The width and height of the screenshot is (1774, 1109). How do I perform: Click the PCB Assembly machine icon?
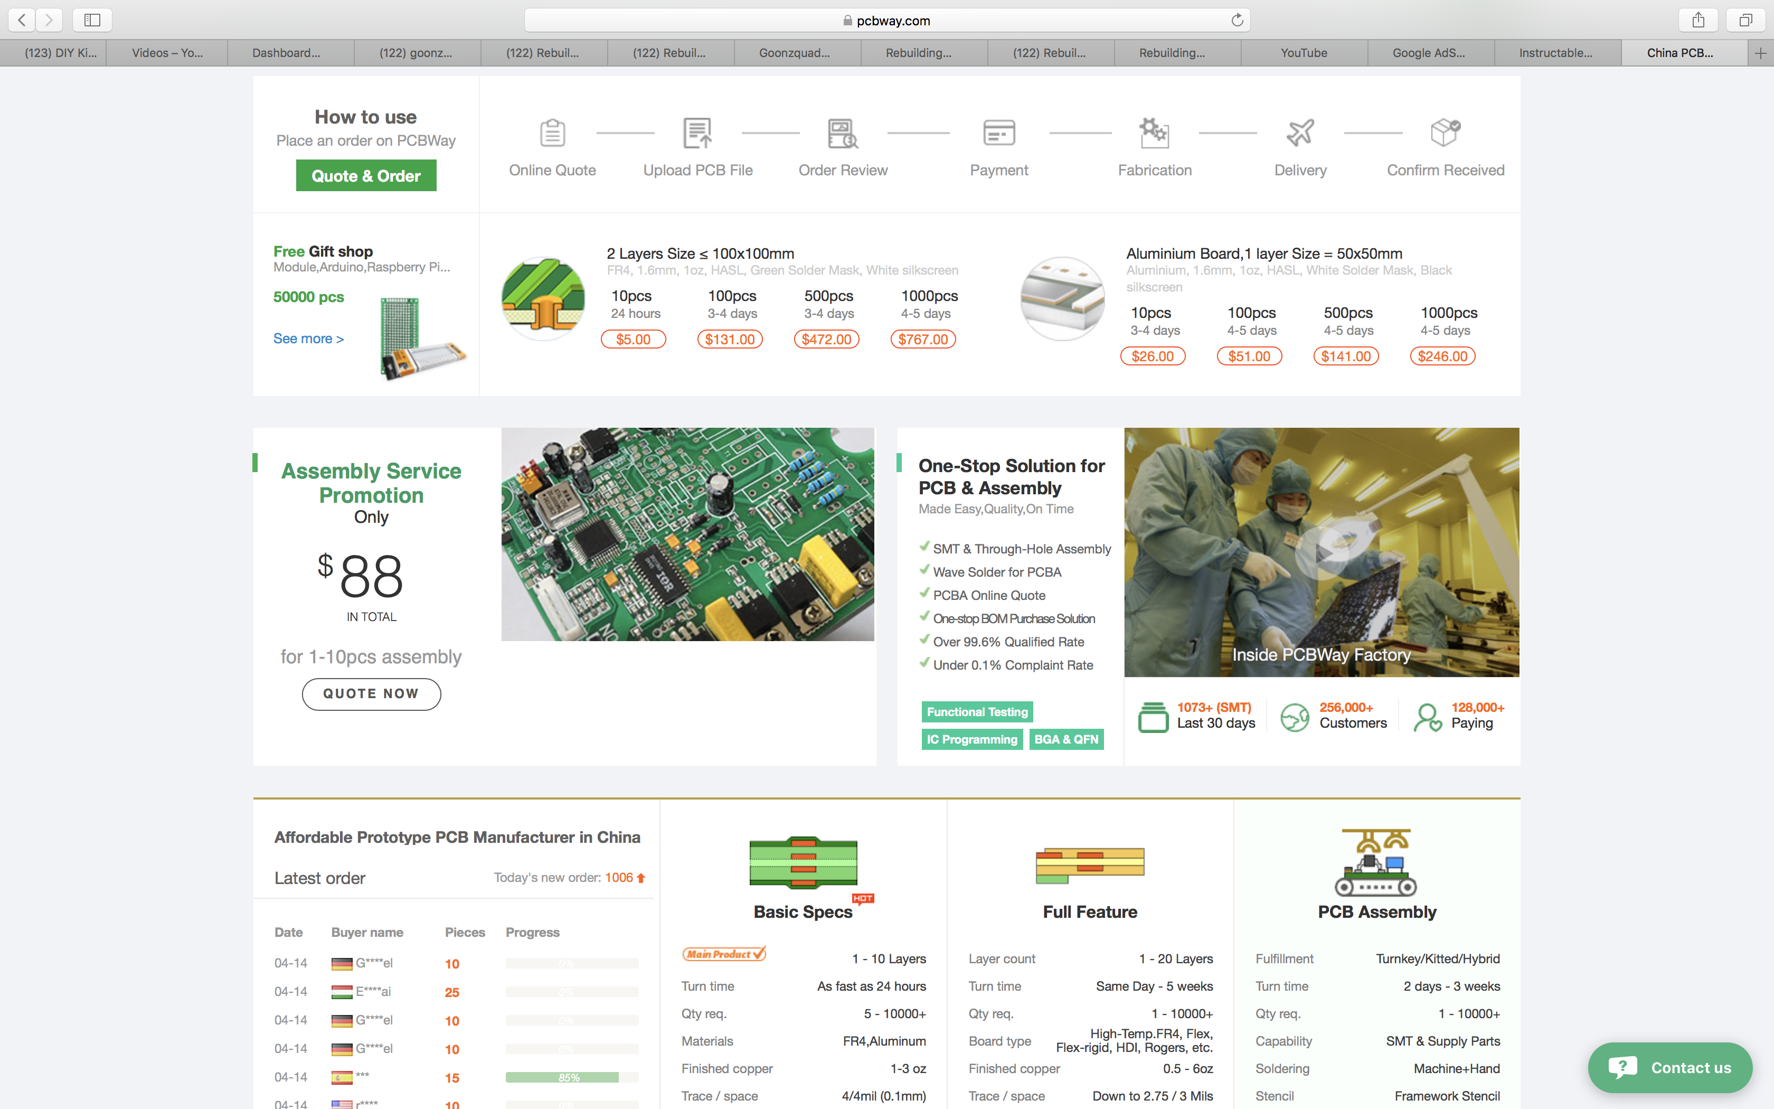(x=1376, y=862)
